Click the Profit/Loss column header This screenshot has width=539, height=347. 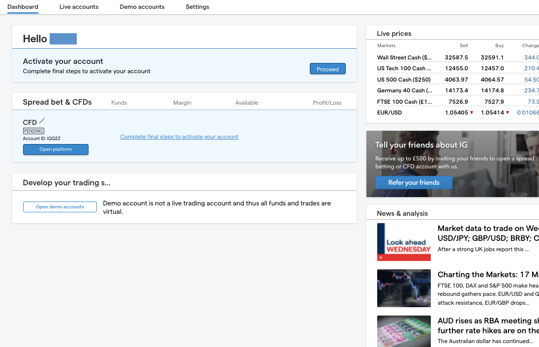pyautogui.click(x=327, y=103)
